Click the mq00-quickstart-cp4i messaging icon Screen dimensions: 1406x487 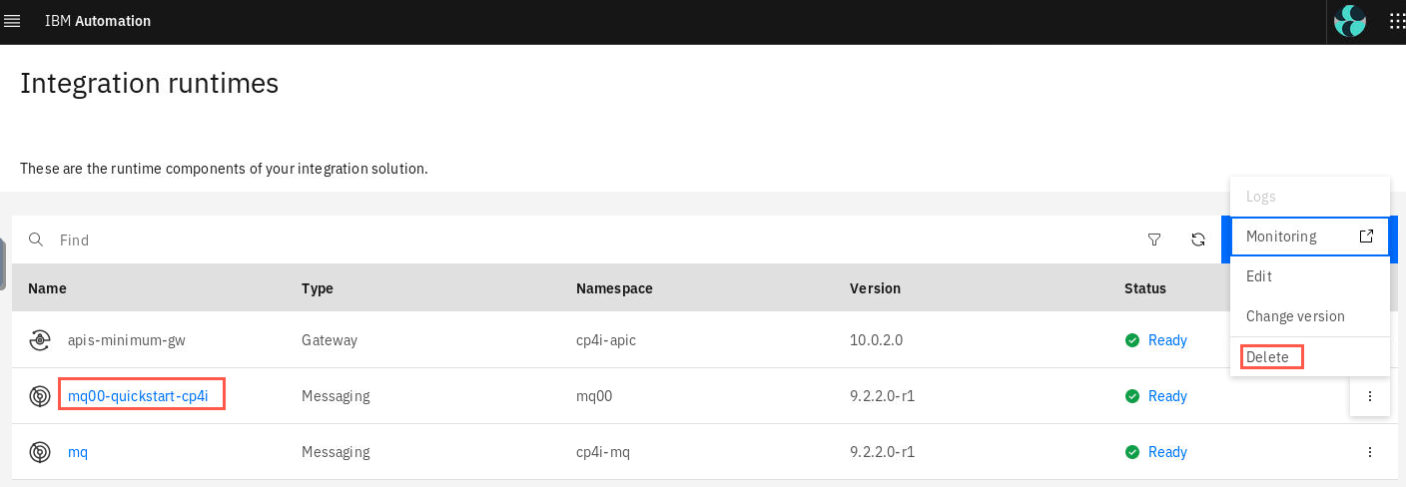(40, 396)
